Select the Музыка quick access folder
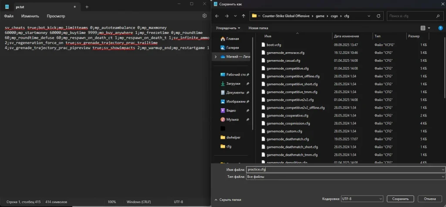The width and height of the screenshot is (446, 207). tap(232, 119)
